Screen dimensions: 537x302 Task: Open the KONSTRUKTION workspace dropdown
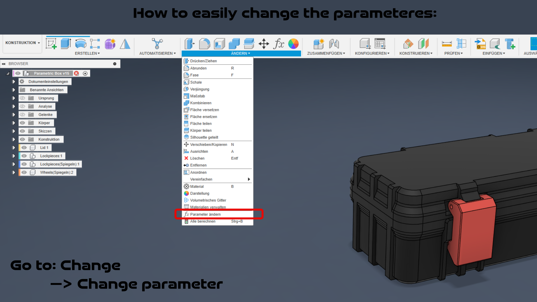point(22,43)
